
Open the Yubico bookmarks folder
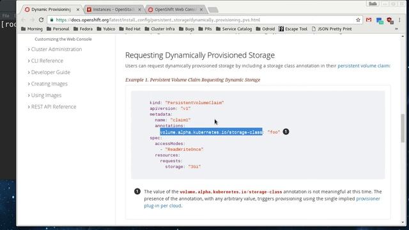coord(106,29)
